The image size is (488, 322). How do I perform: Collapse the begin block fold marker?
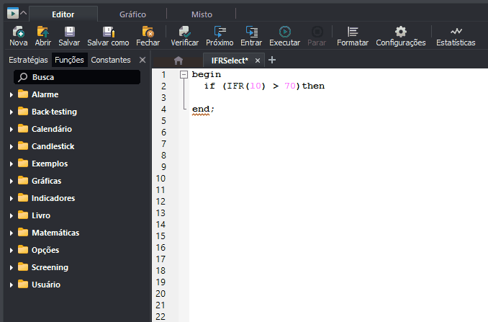pos(184,74)
